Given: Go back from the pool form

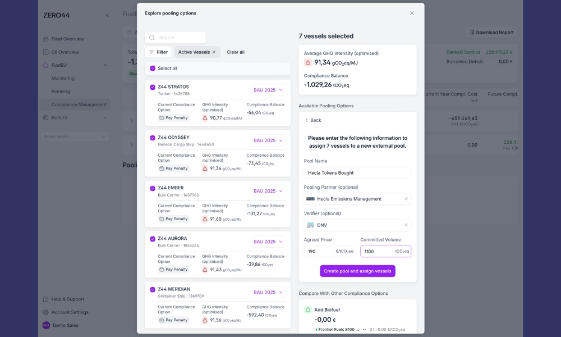Looking at the screenshot, I should pos(312,120).
